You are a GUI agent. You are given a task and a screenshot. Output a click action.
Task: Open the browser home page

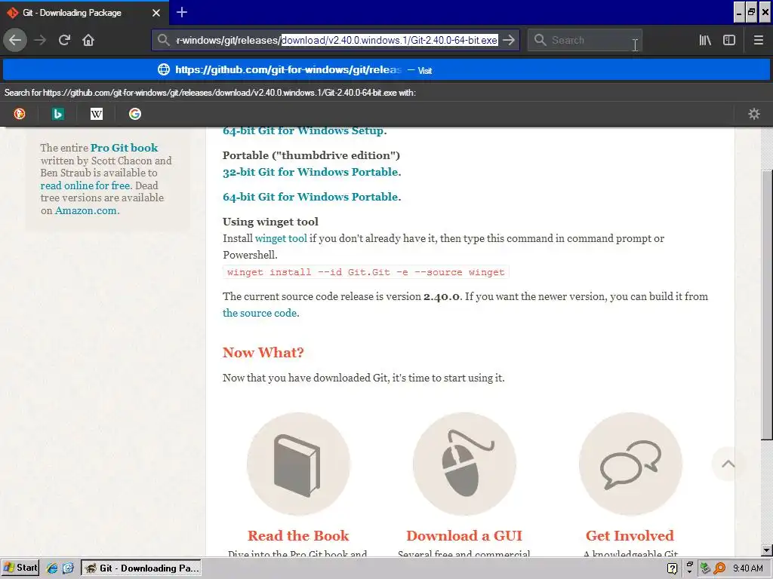coord(88,40)
